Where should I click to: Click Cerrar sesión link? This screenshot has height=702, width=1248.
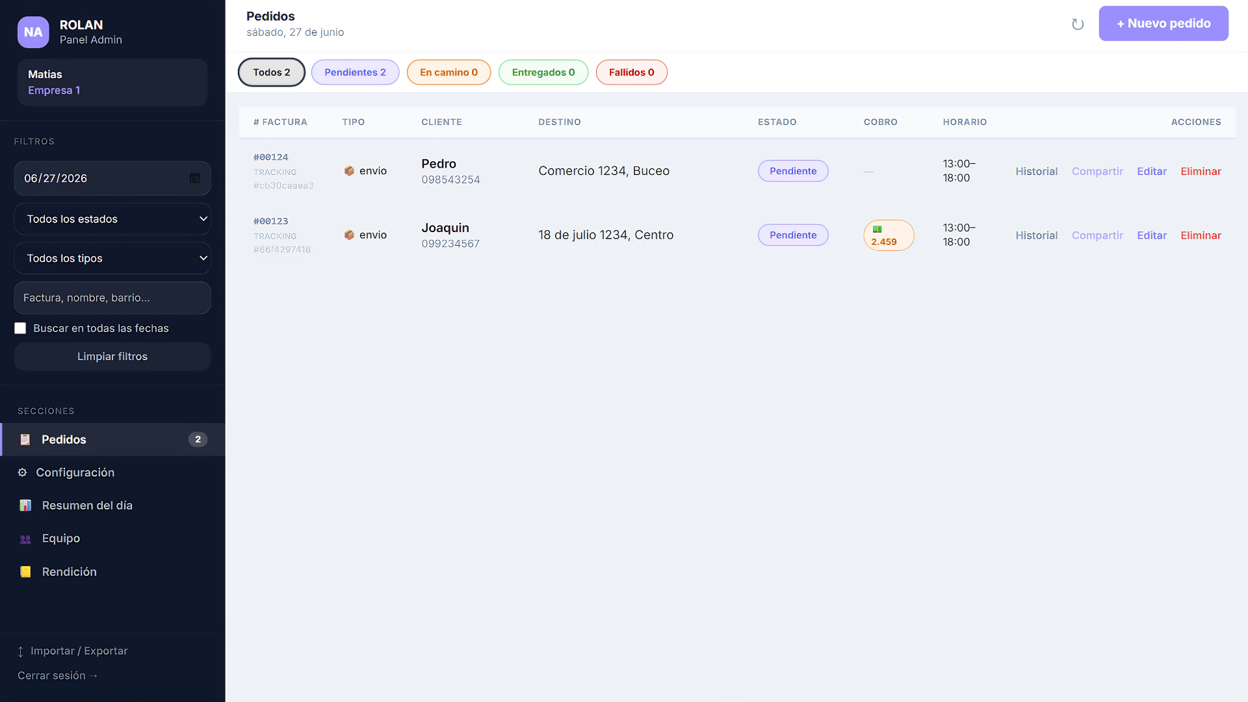pos(57,675)
